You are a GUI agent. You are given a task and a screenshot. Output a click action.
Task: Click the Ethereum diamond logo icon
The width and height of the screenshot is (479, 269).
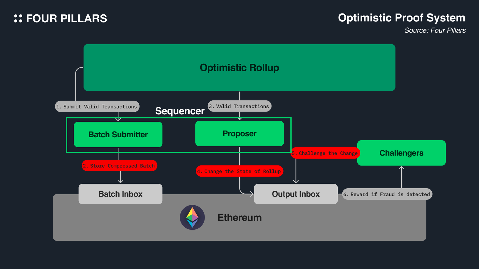pos(192,217)
